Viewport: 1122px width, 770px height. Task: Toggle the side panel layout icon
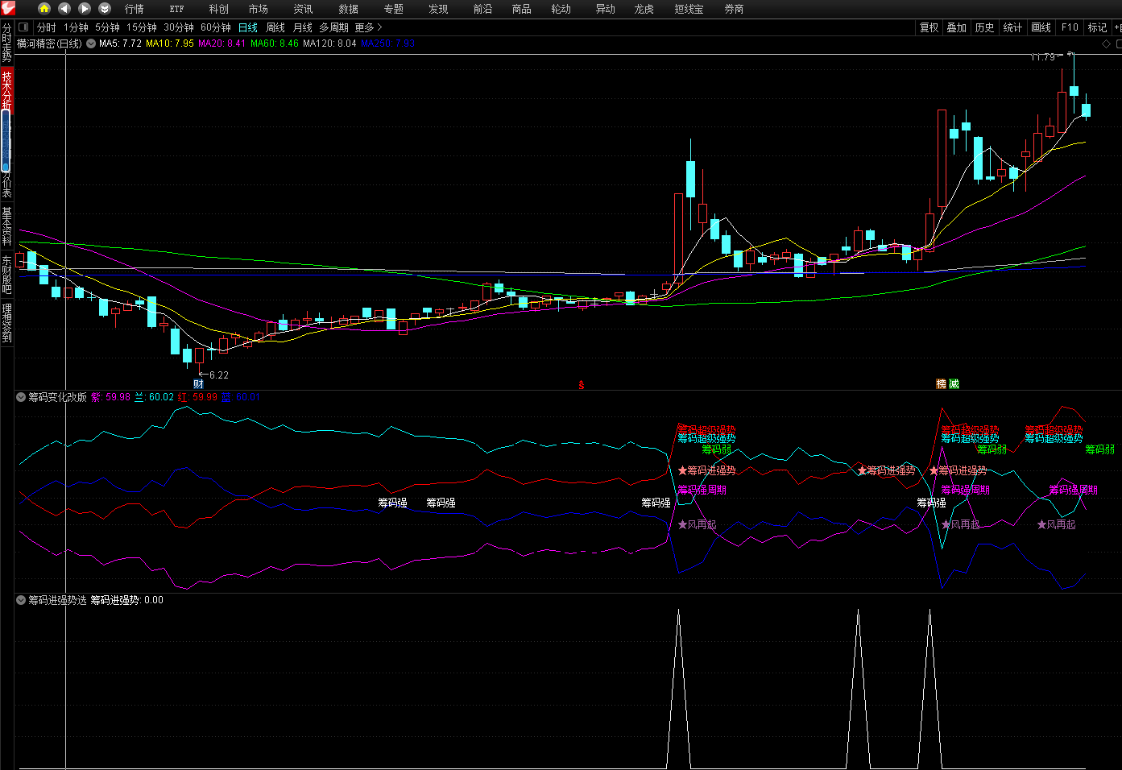(23, 27)
